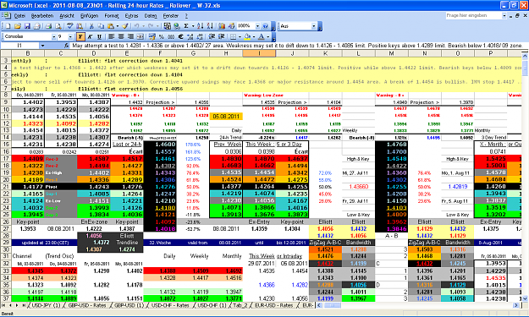The height and width of the screenshot is (317, 529).
Task: Open the font size dropdown
Action: point(70,36)
